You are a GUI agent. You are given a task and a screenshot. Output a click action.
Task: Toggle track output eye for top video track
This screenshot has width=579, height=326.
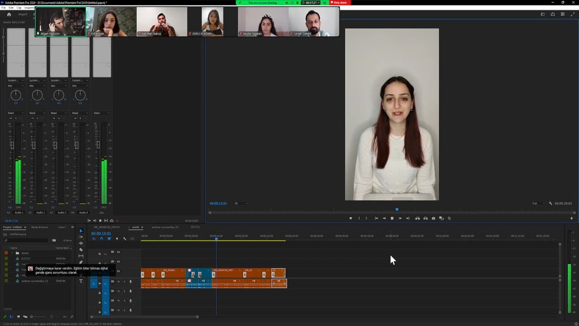(119, 252)
